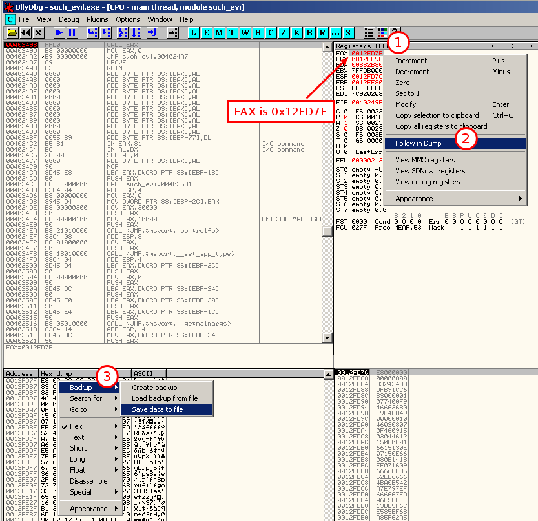538x521 pixels.
Task: Select the EIP register value
Action: coord(367,101)
